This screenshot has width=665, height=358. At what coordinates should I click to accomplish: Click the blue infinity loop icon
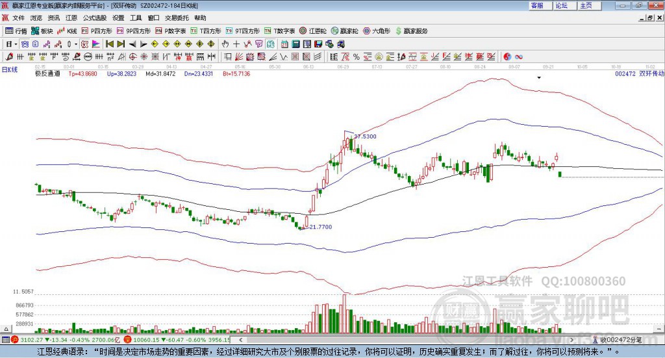coord(518,57)
